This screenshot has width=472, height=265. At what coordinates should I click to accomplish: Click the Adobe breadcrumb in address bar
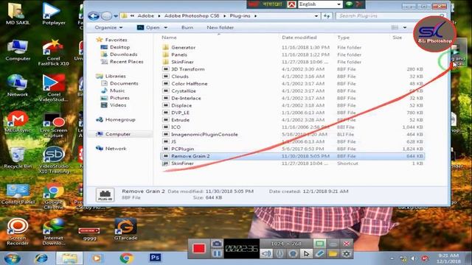point(146,16)
